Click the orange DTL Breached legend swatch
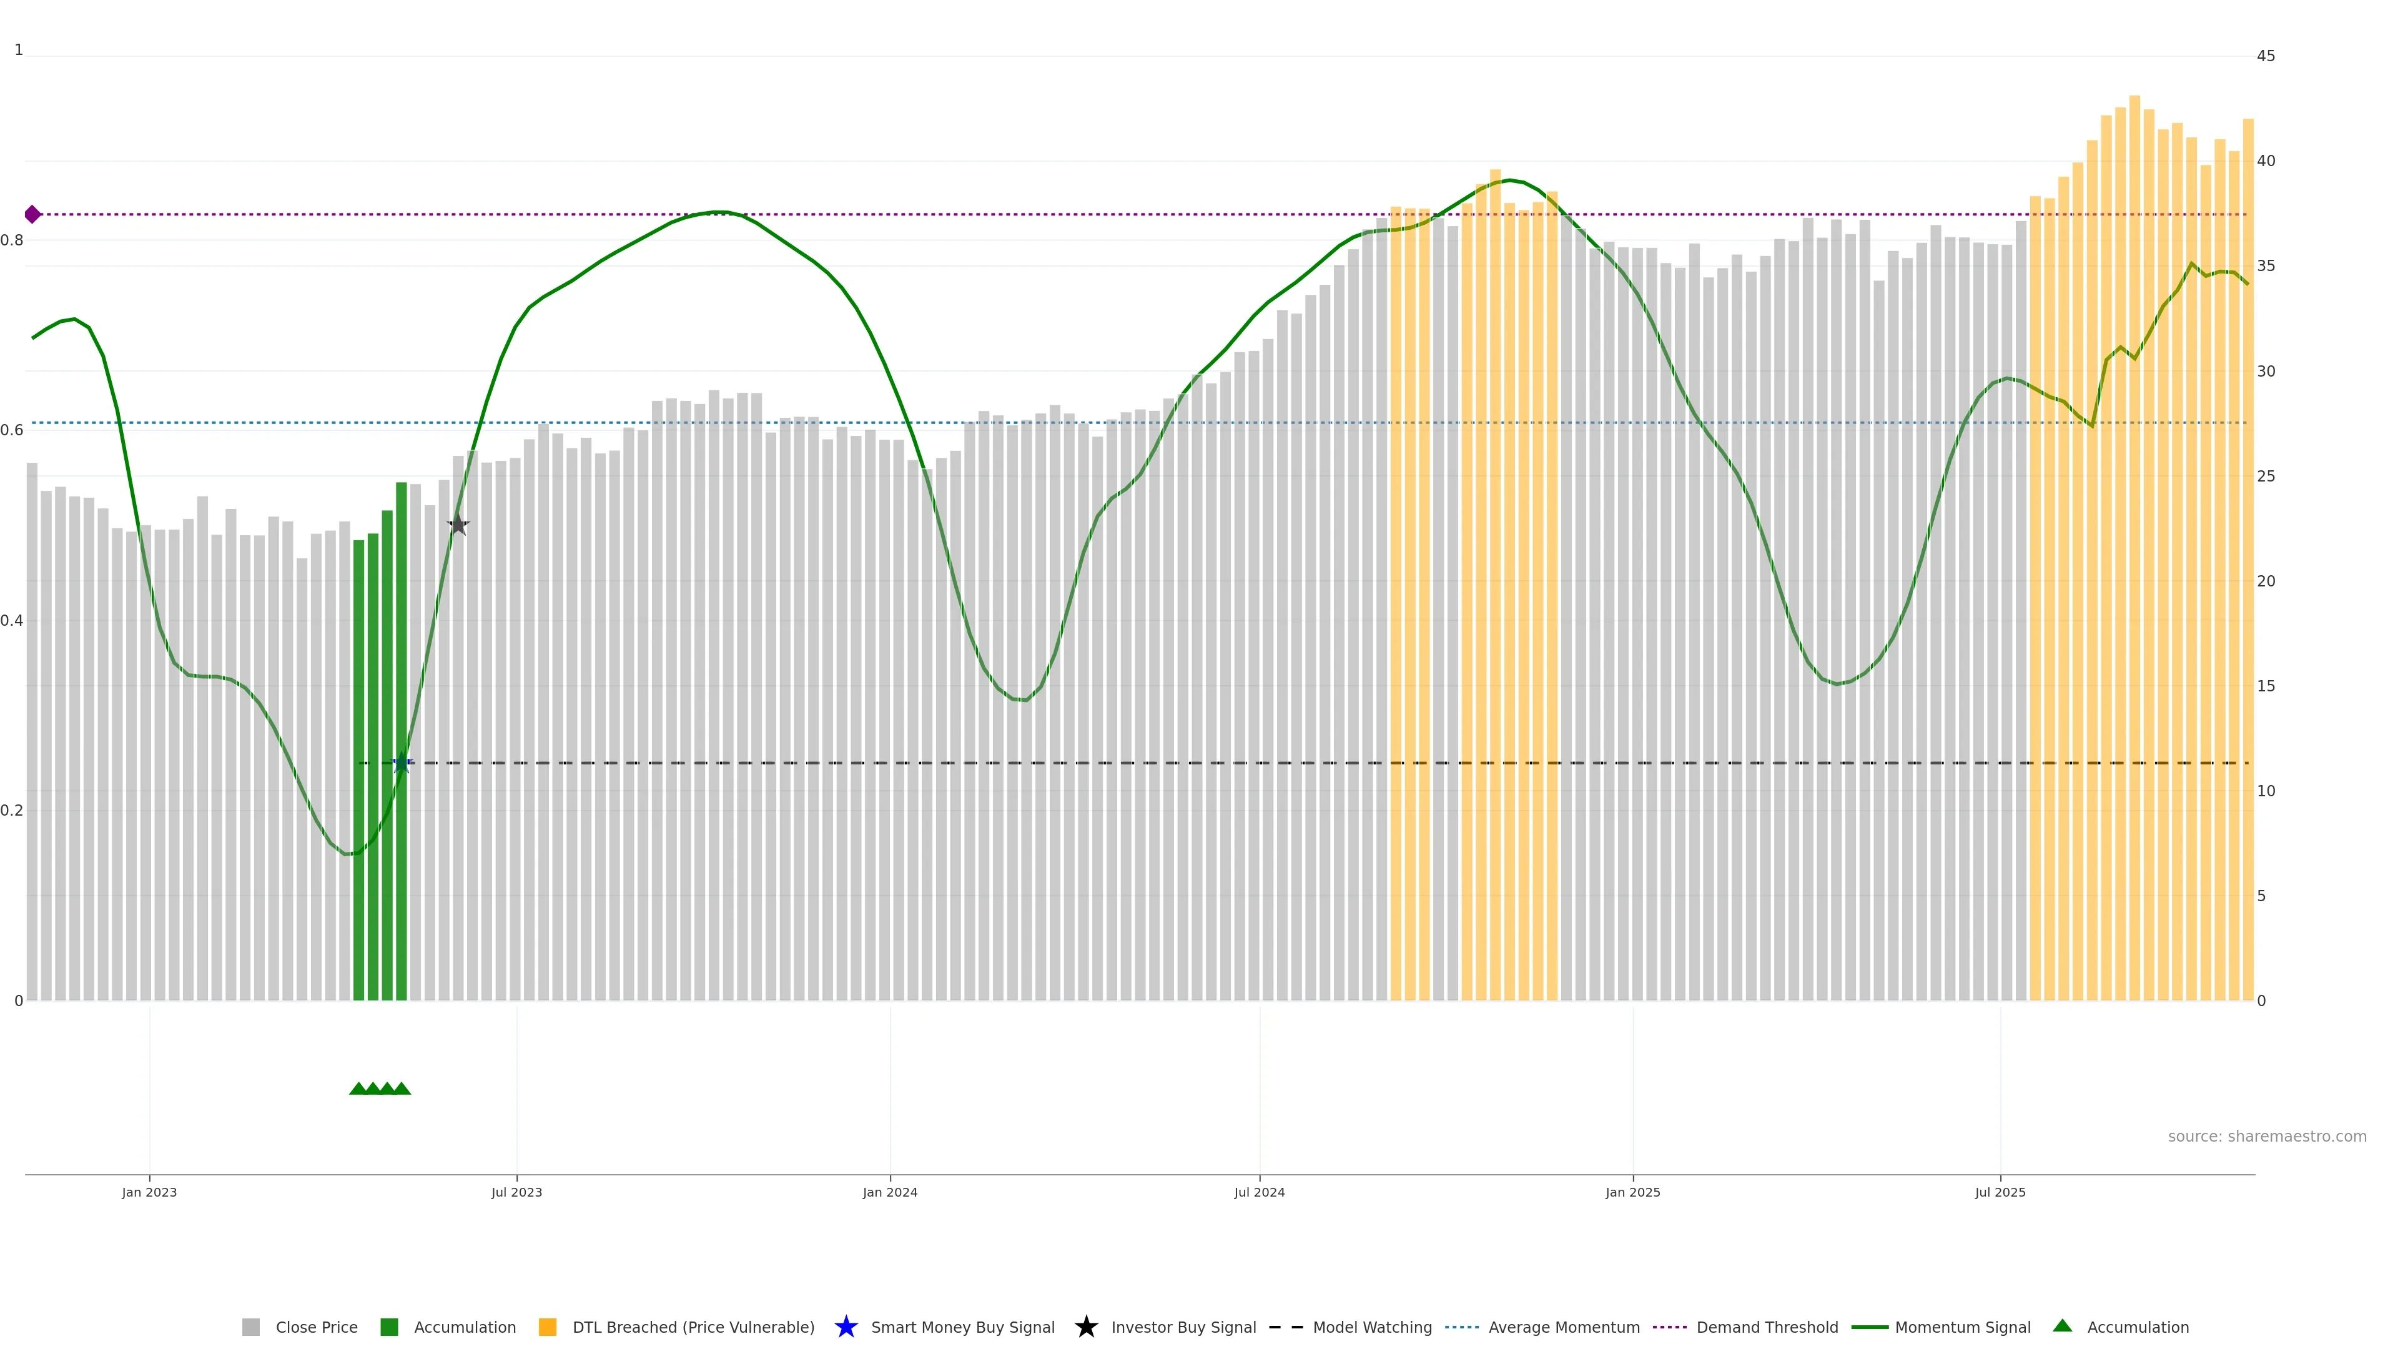The height and width of the screenshot is (1349, 2398). [548, 1328]
